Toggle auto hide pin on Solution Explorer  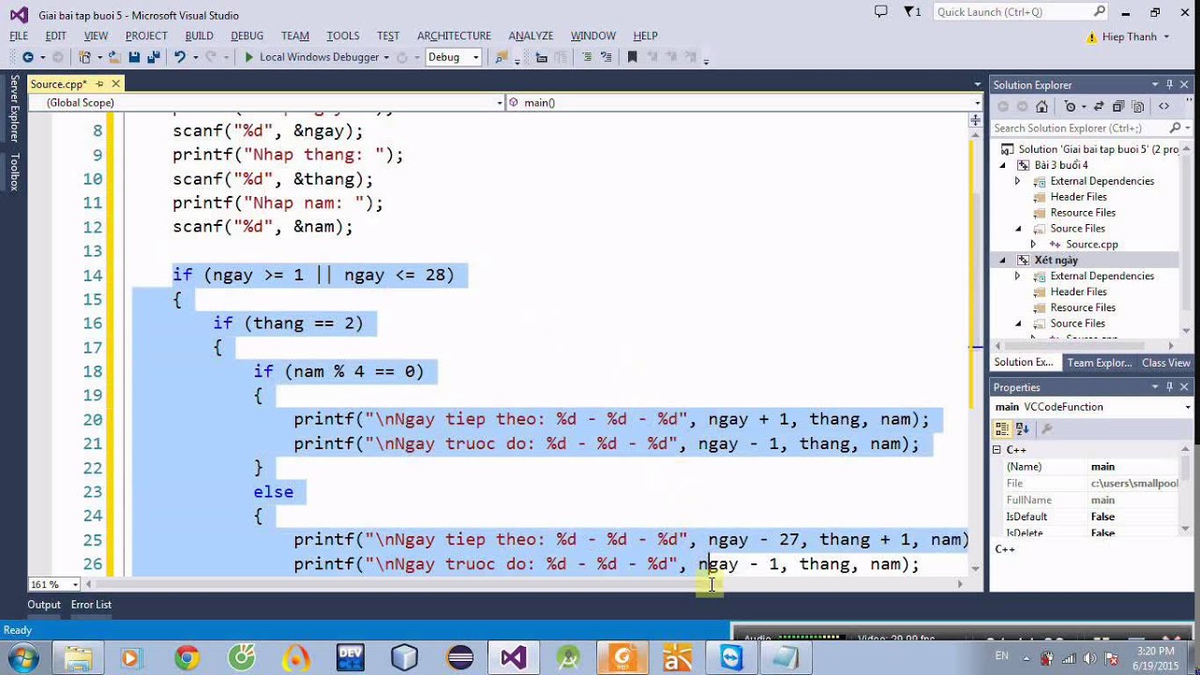pos(1170,84)
